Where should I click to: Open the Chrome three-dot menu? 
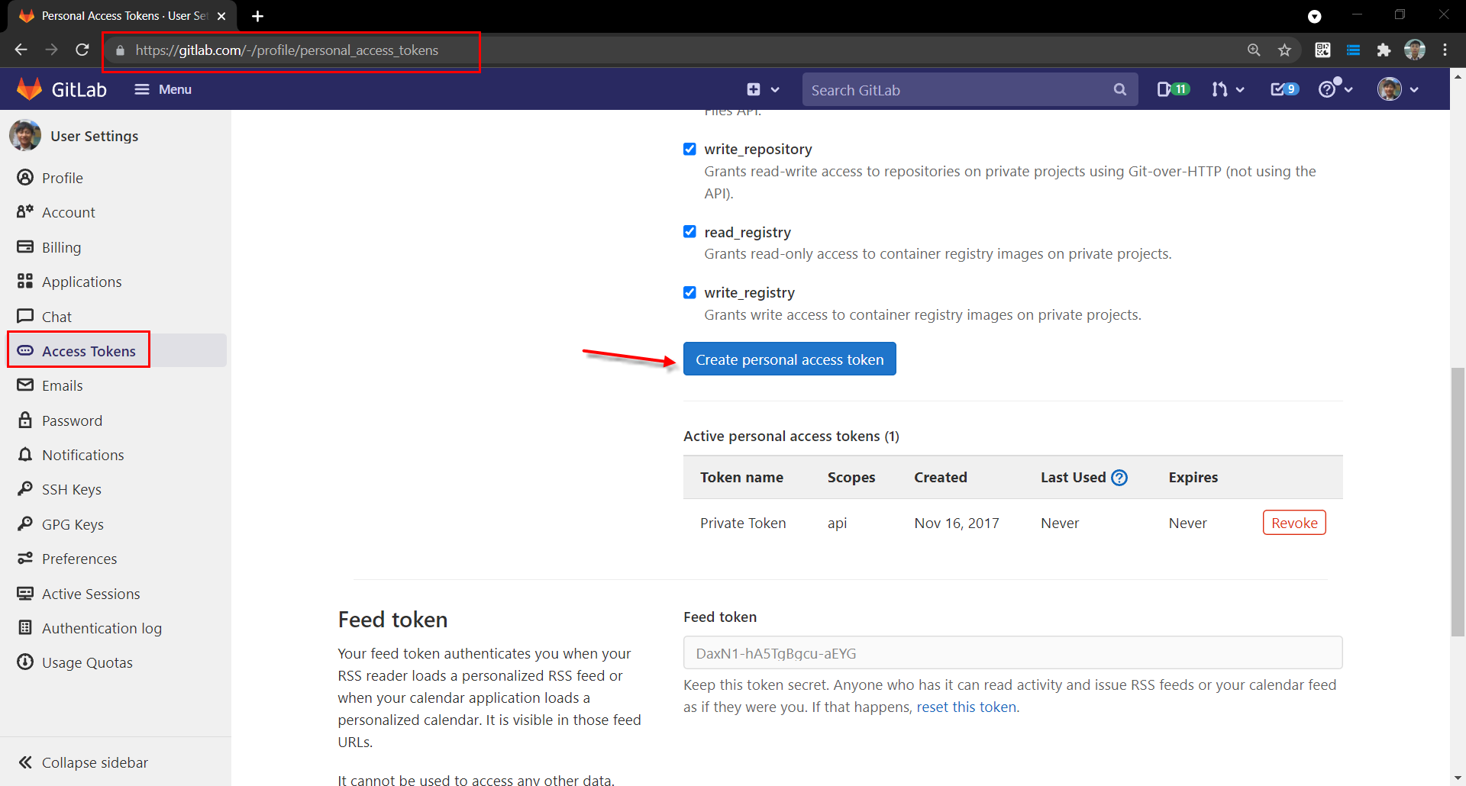point(1445,50)
